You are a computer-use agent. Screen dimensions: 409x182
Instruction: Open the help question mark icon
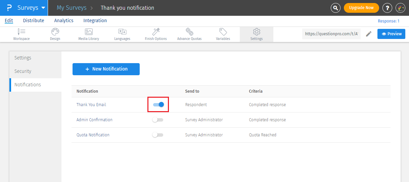387,8
